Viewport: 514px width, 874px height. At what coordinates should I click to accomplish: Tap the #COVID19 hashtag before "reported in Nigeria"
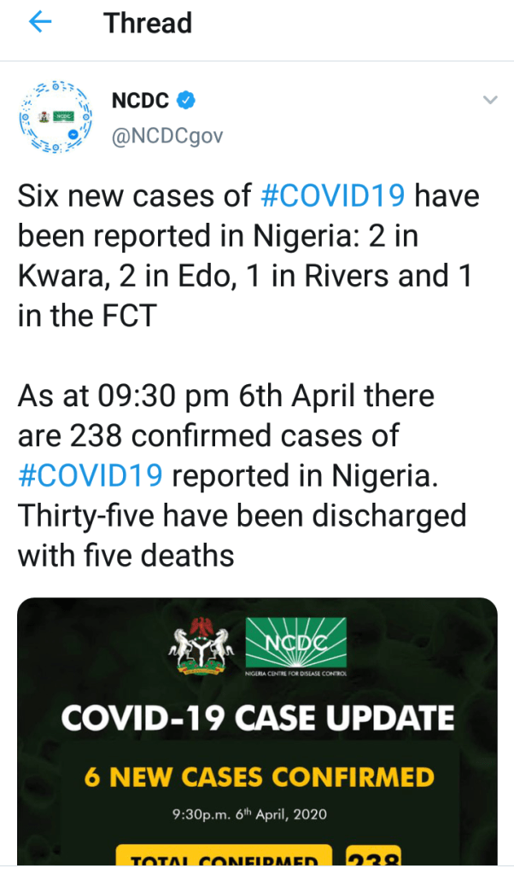pos(90,475)
